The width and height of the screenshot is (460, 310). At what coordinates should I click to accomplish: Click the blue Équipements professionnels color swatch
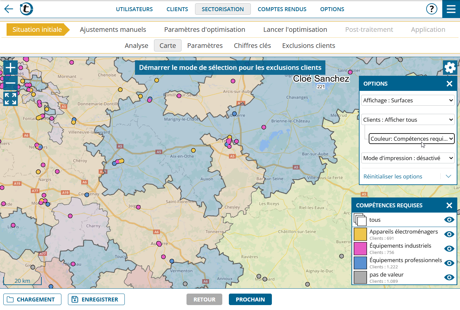pos(360,263)
